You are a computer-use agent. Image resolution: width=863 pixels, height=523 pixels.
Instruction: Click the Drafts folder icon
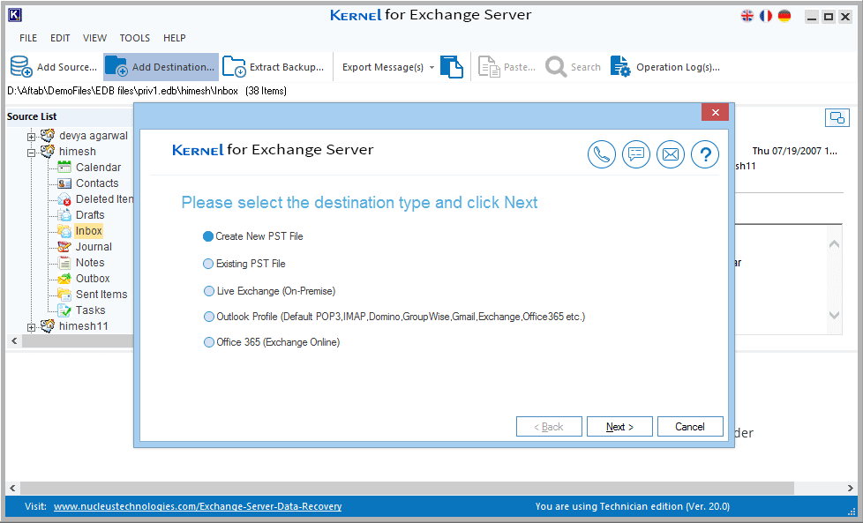coord(64,215)
